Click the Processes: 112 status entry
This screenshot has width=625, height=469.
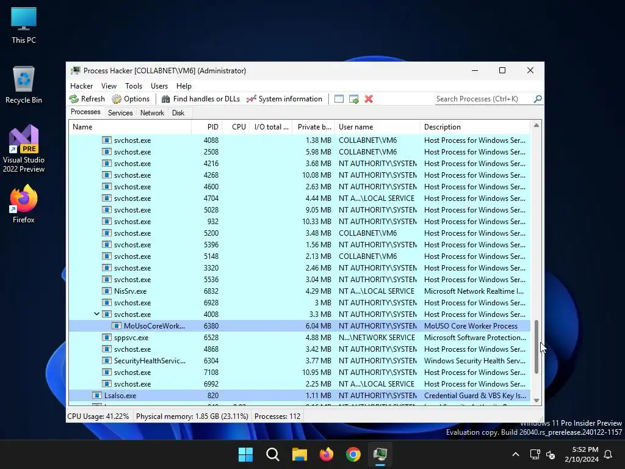(278, 416)
